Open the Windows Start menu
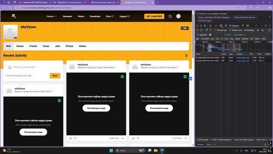 coord(111,151)
